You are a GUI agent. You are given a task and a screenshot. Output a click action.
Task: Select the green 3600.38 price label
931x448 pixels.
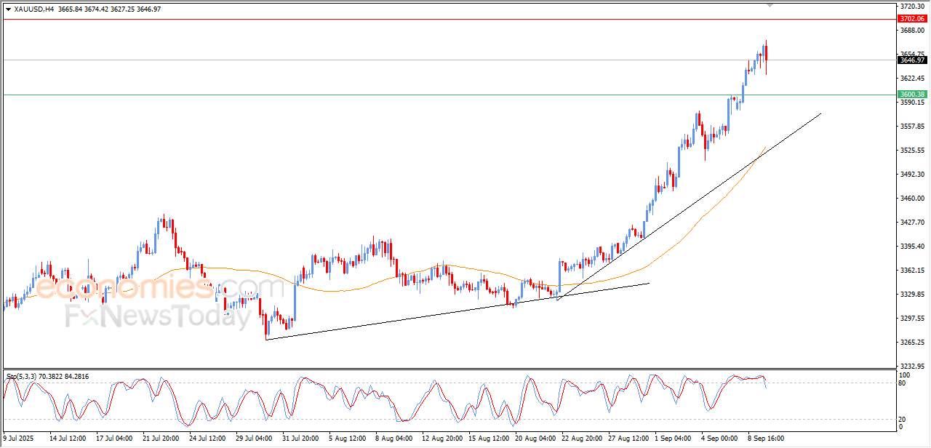tap(912, 95)
